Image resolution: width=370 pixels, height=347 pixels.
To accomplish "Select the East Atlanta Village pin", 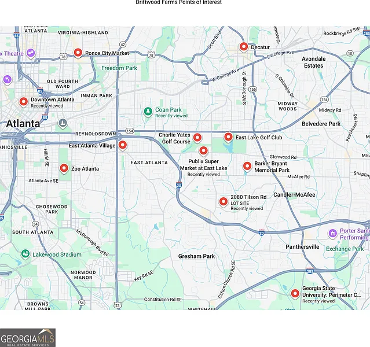I will coord(122,145).
